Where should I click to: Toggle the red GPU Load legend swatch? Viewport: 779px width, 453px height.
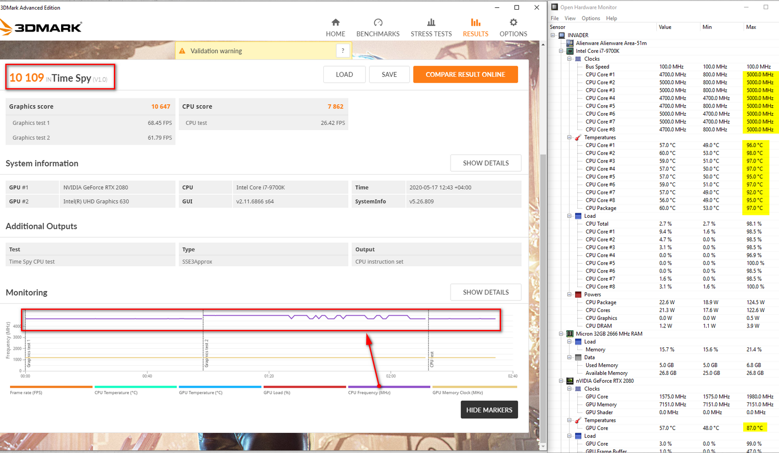[305, 387]
